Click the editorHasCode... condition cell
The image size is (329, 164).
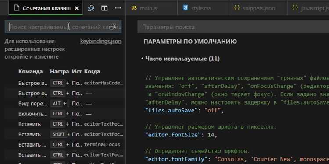coord(104,83)
